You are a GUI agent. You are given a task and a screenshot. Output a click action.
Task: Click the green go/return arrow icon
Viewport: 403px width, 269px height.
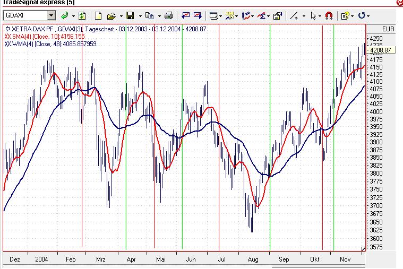tap(64, 16)
